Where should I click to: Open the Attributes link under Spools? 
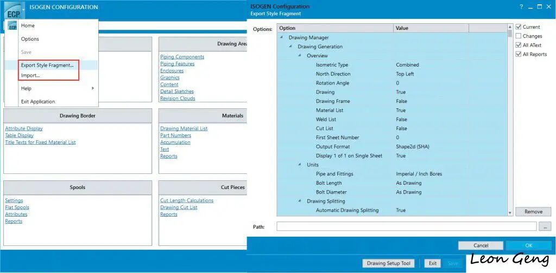pos(16,214)
